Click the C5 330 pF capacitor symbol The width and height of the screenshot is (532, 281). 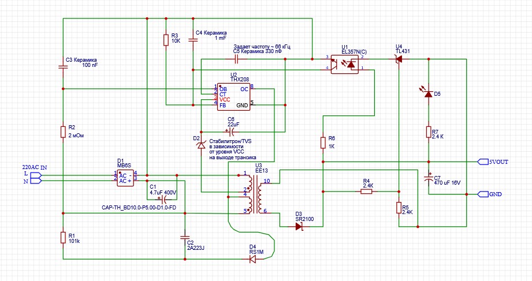pyautogui.click(x=236, y=59)
